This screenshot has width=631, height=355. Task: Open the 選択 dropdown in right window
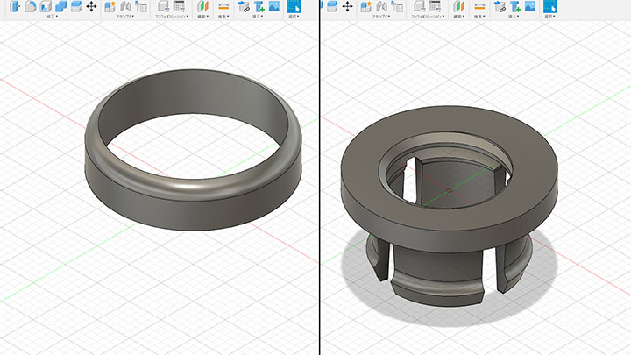point(549,17)
